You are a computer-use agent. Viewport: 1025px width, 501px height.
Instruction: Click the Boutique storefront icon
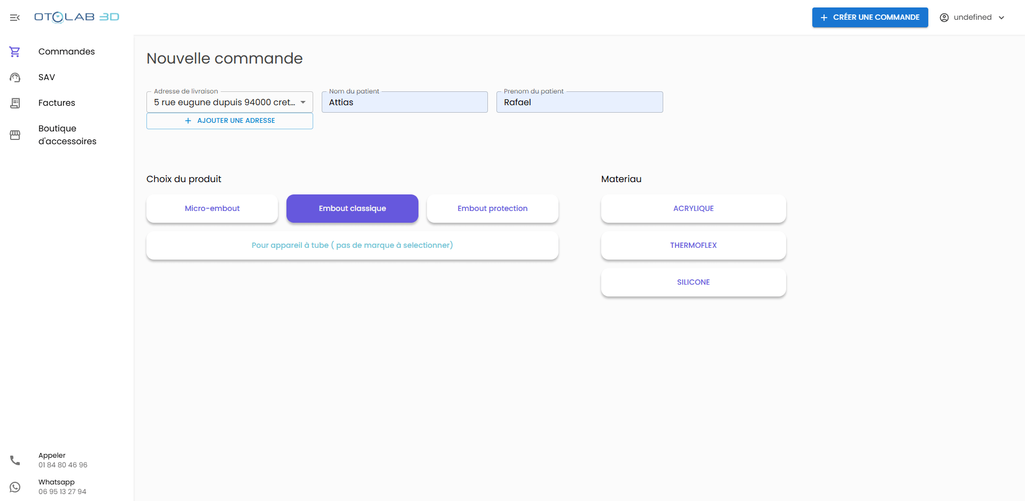(15, 135)
